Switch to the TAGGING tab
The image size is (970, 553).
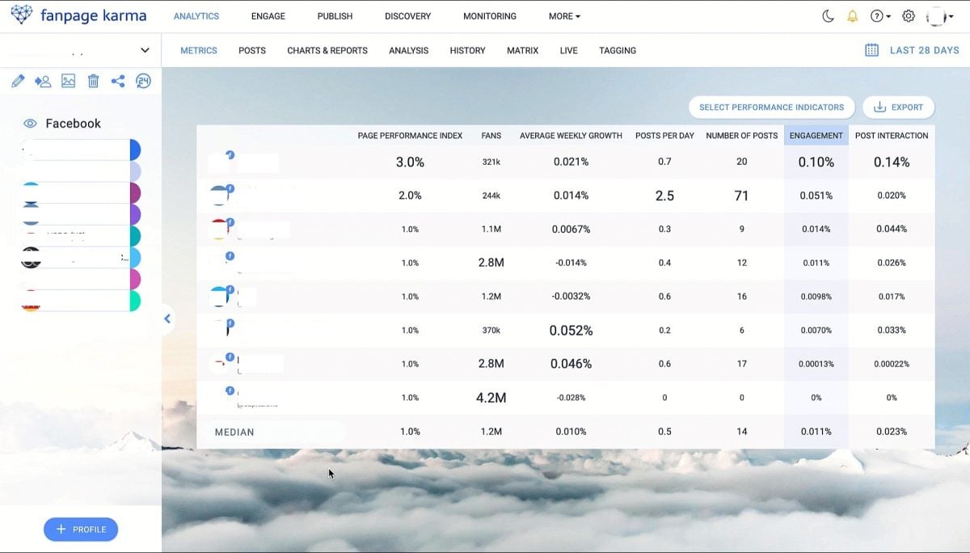618,50
